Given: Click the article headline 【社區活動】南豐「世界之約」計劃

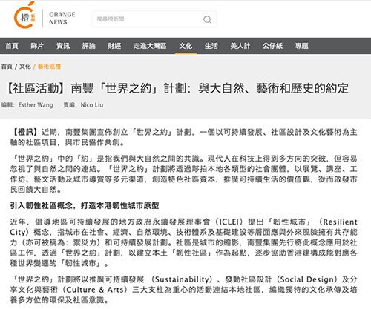Looking at the screenshot, I should click(x=177, y=88).
